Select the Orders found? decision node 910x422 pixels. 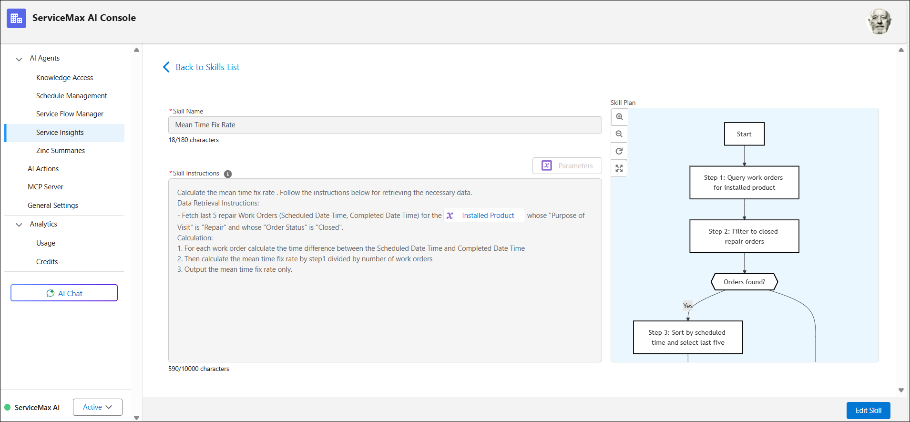coord(744,282)
